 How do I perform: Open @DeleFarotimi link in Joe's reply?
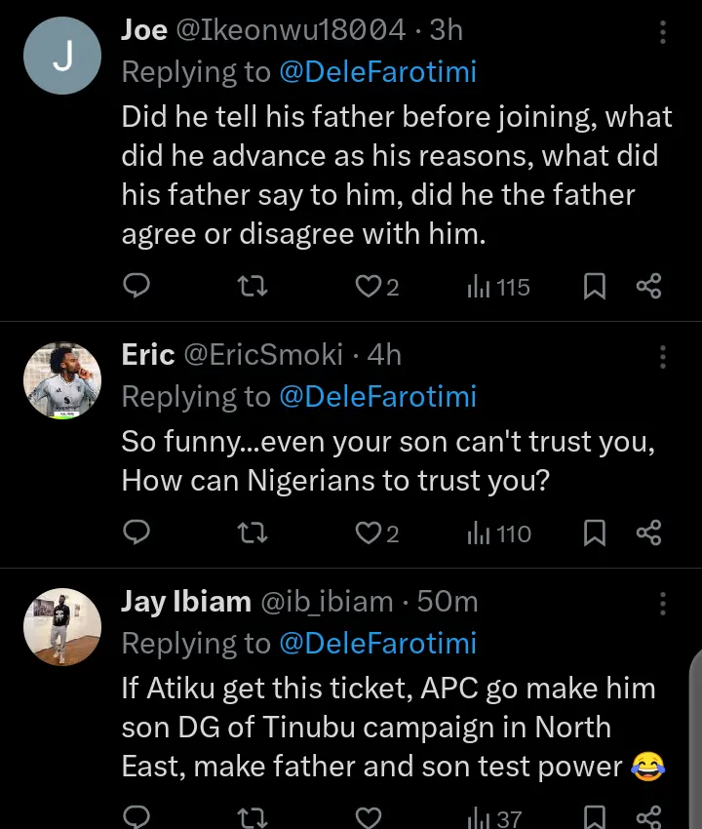[x=378, y=70]
